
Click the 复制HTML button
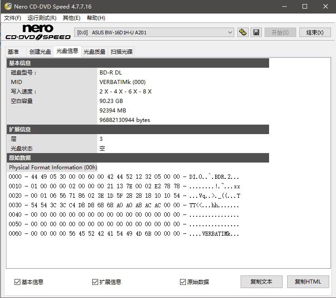point(308,282)
